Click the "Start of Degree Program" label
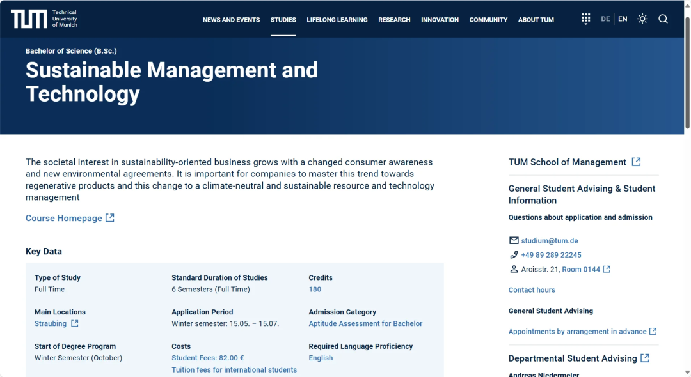 (x=75, y=346)
